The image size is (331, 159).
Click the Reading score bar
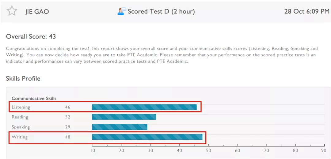coord(124,117)
